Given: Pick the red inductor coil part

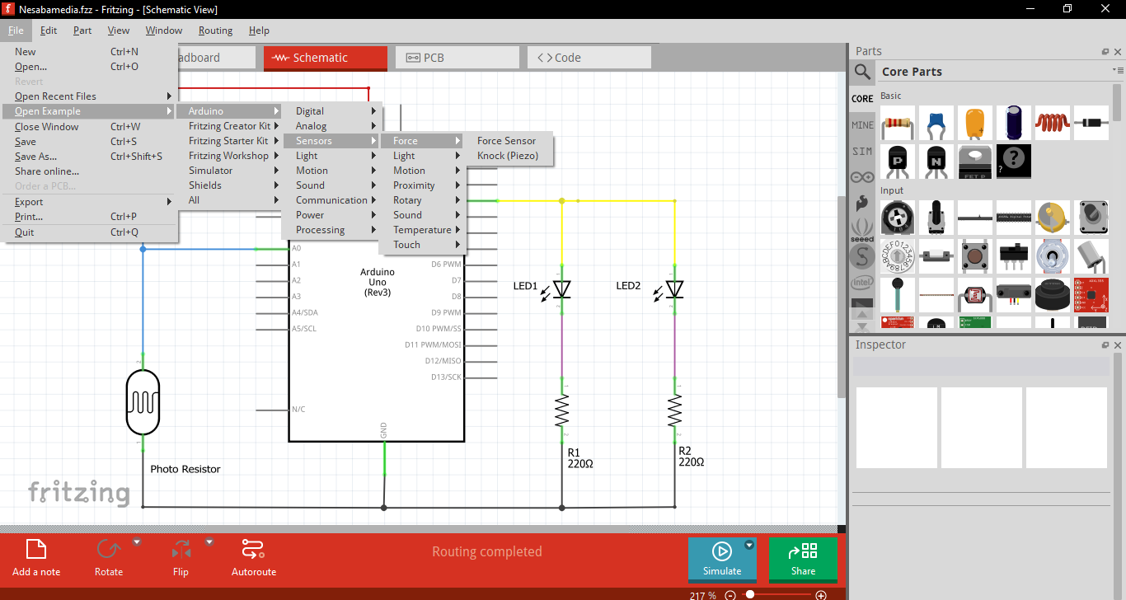Looking at the screenshot, I should [1052, 123].
